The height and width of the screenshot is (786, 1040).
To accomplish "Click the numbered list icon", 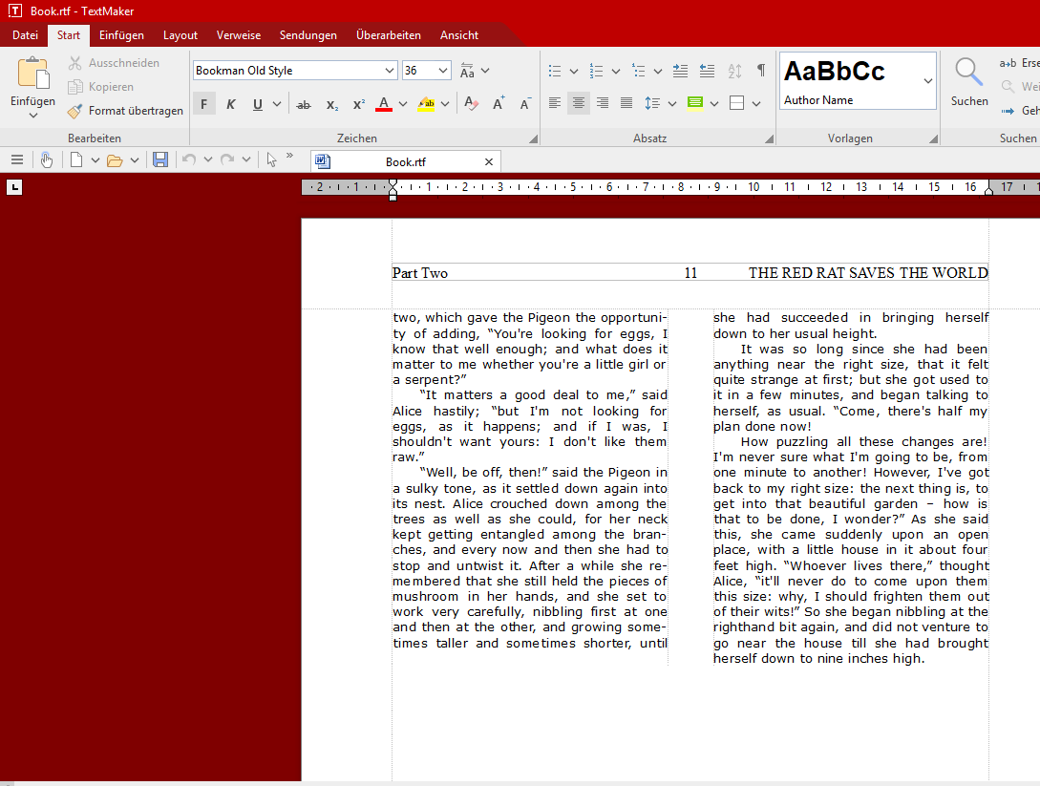I will [x=596, y=71].
